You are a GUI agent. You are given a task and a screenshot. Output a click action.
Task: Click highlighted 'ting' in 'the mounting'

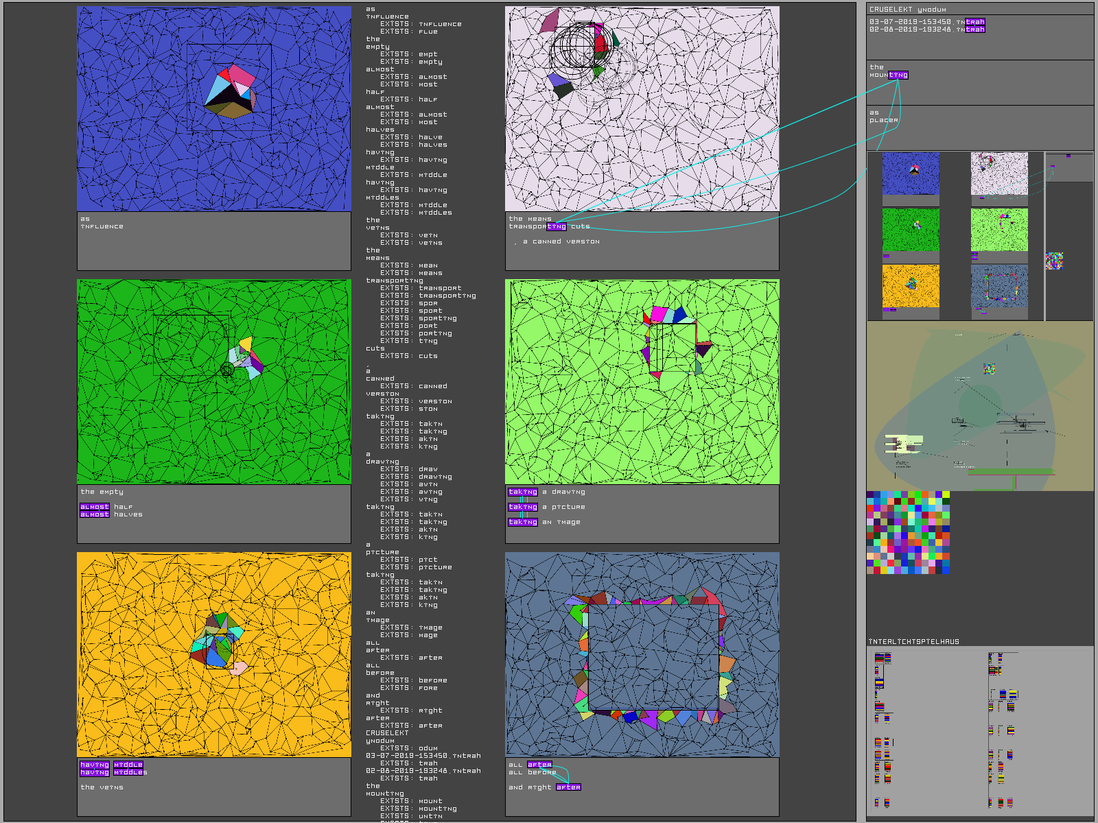(x=898, y=75)
